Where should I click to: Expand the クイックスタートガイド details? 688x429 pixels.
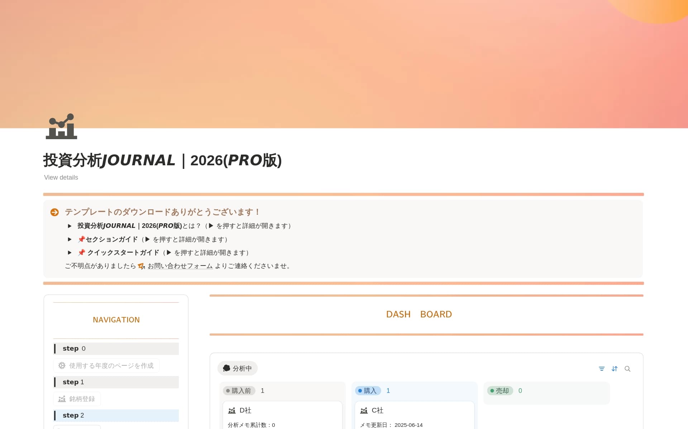(70, 253)
